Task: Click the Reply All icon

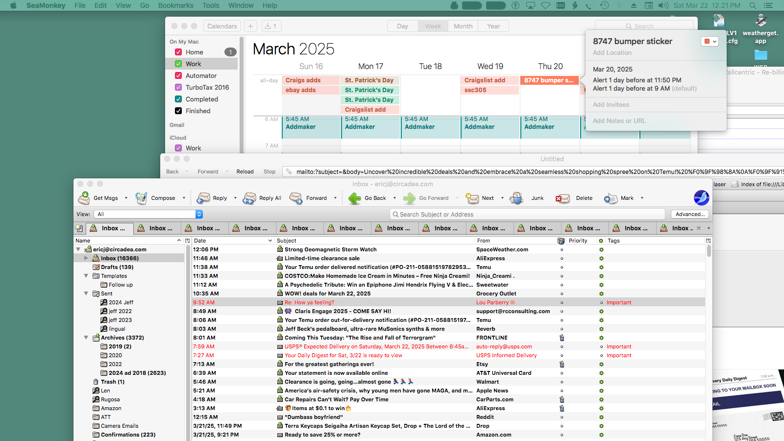Action: click(249, 198)
